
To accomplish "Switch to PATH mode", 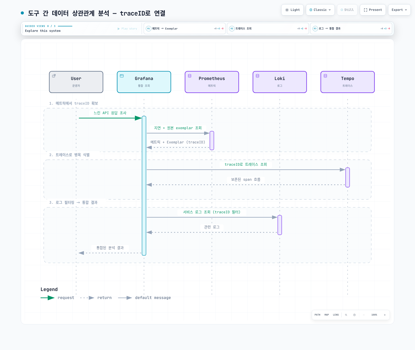I will (317, 315).
